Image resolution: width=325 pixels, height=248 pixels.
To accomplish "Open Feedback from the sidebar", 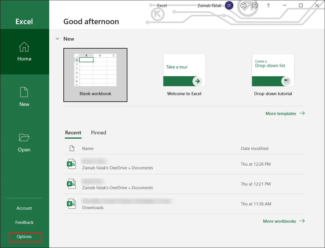I will (24, 222).
